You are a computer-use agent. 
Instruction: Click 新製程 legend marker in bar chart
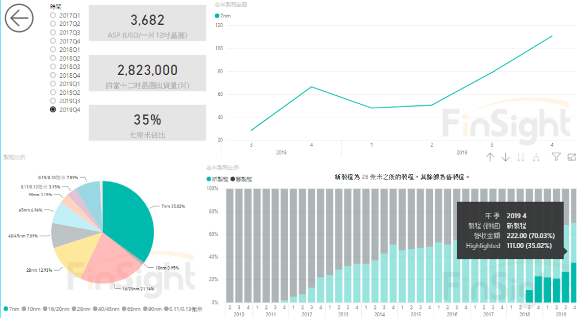209,179
